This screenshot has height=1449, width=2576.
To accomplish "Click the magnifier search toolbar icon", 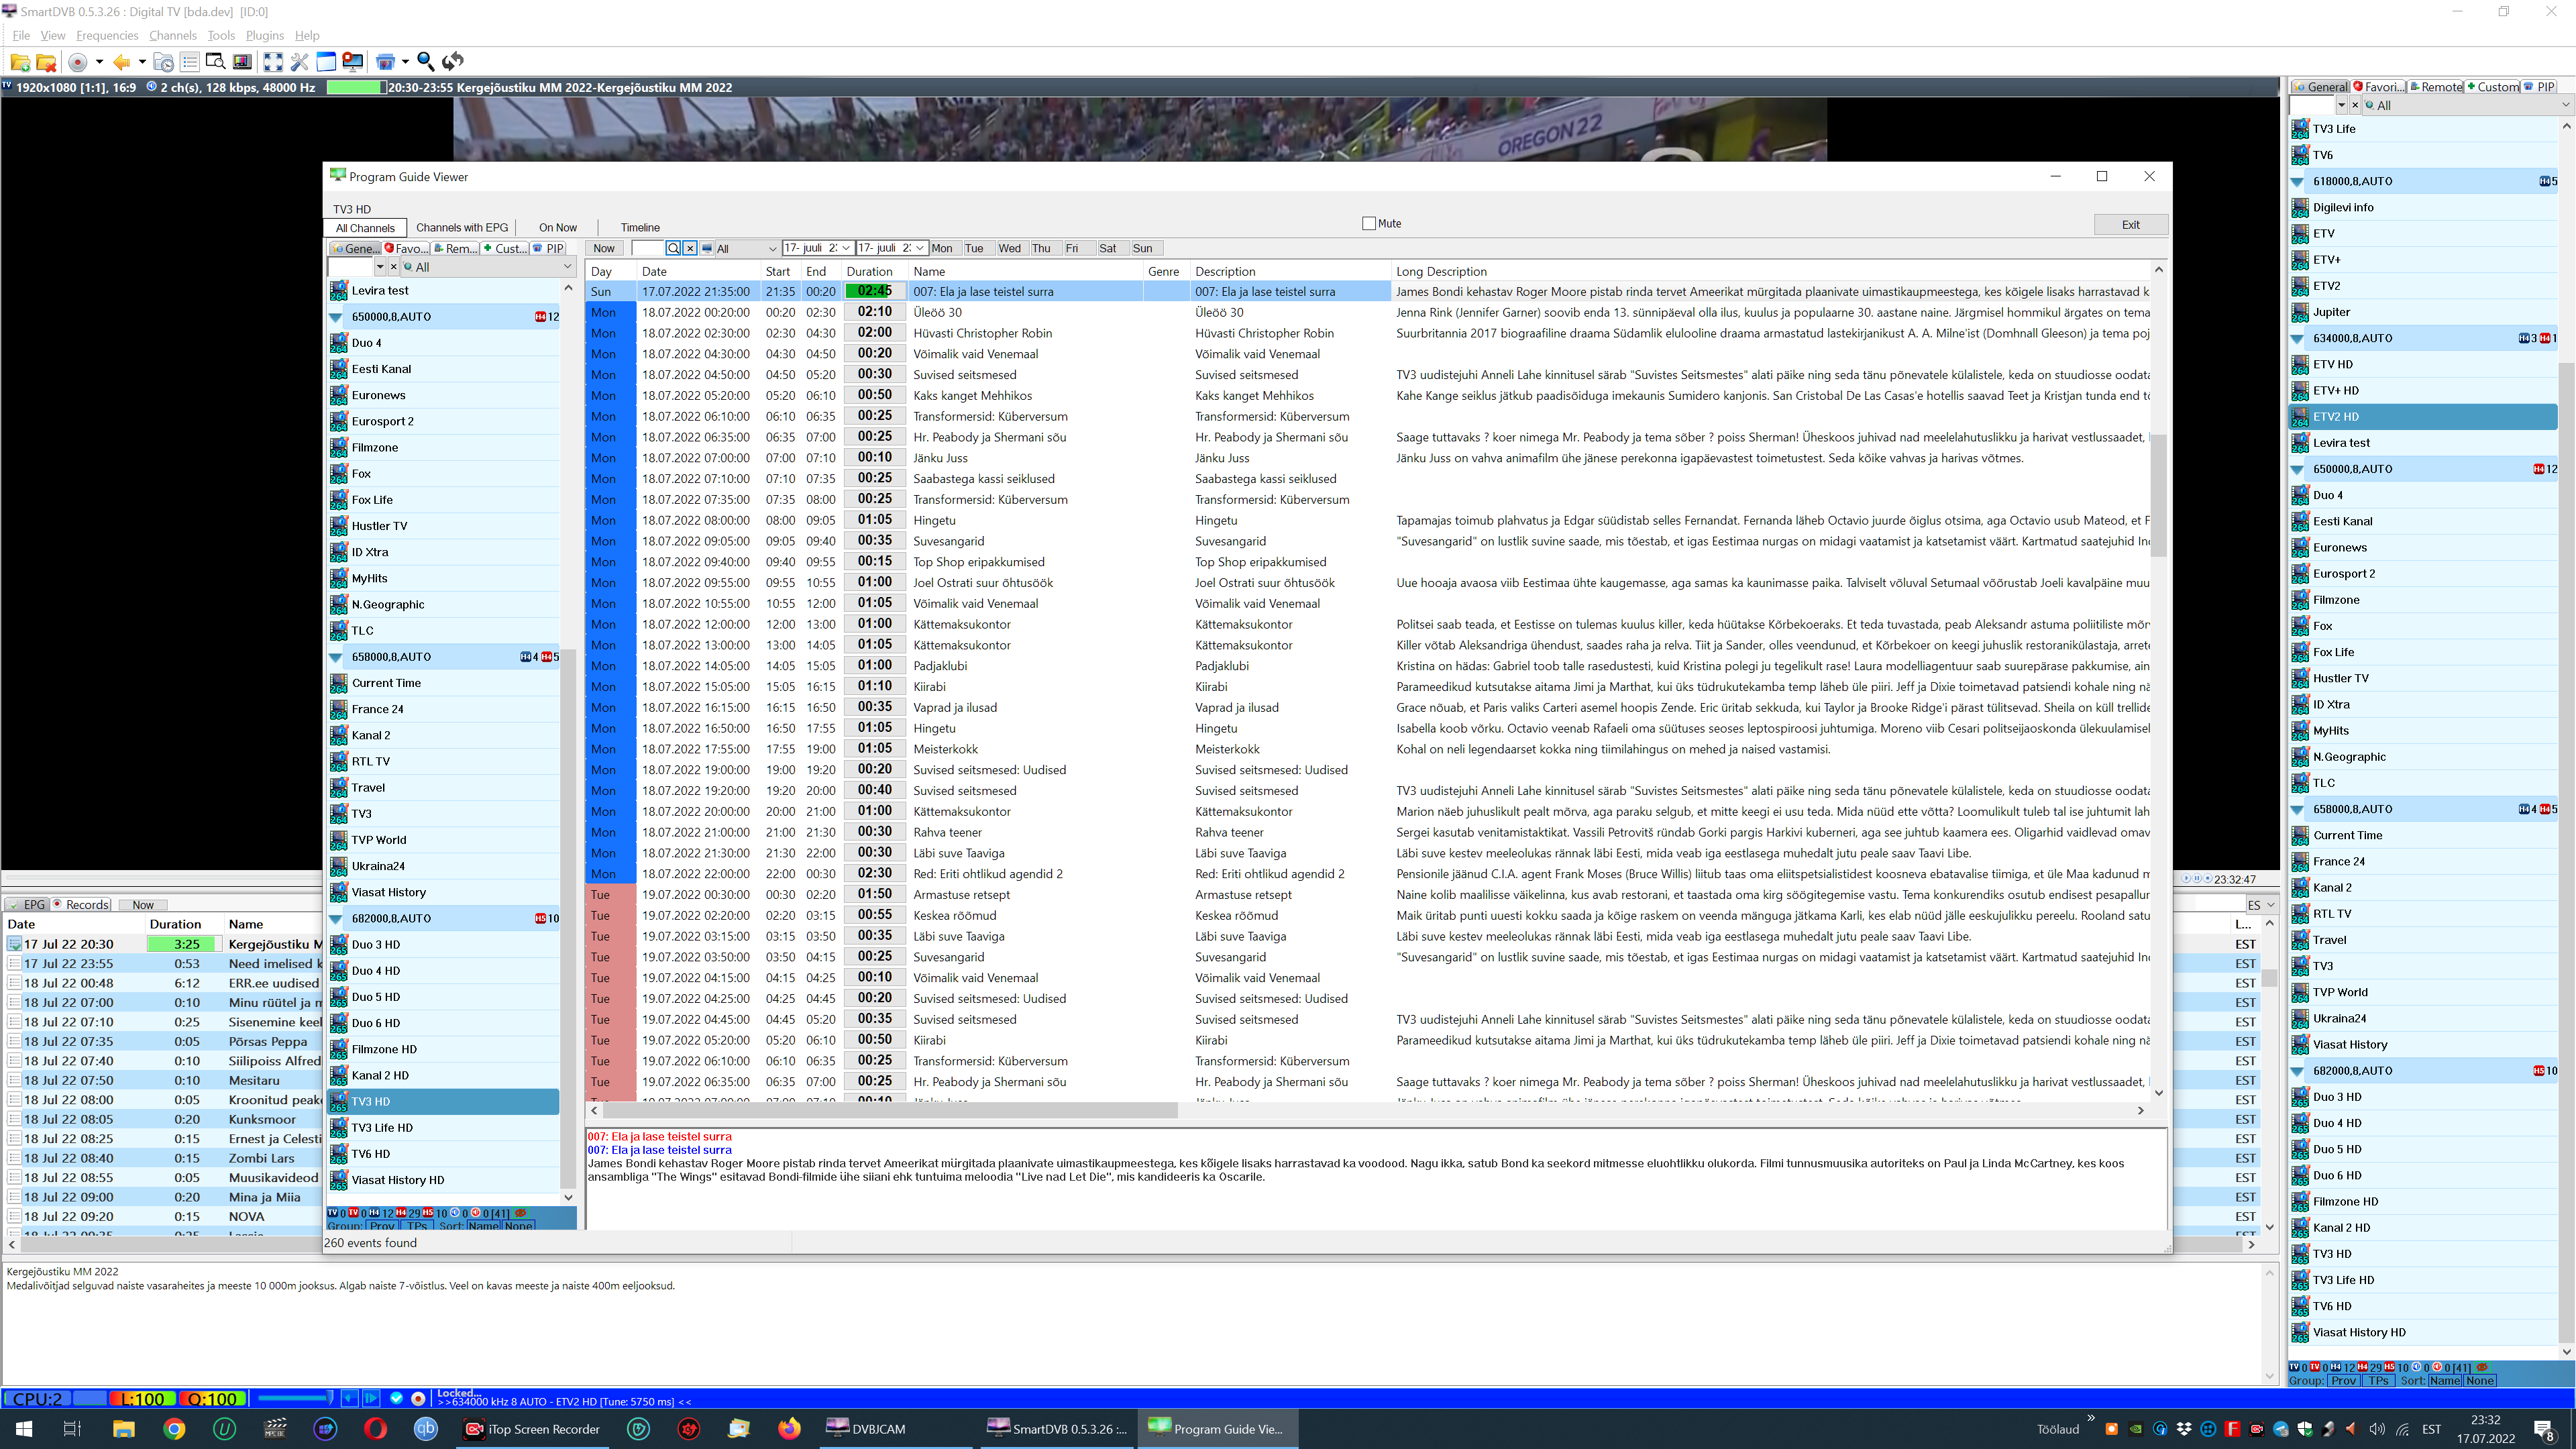I will (425, 62).
